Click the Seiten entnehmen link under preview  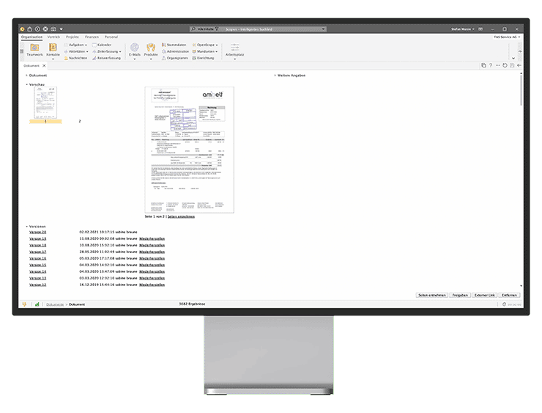click(181, 216)
